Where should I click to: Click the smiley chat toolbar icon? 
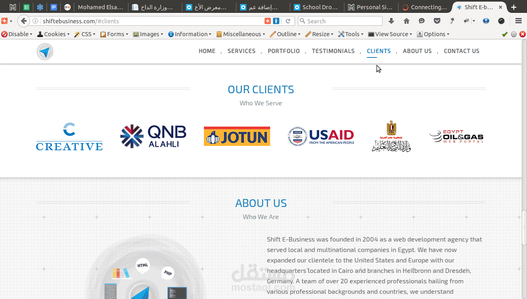click(x=422, y=21)
